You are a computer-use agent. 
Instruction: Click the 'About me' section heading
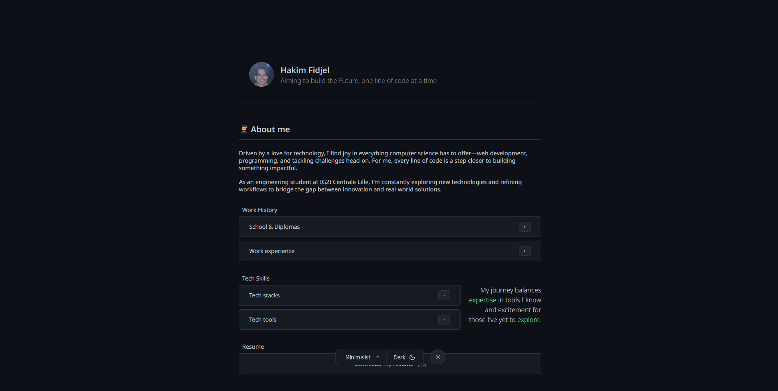(x=270, y=129)
